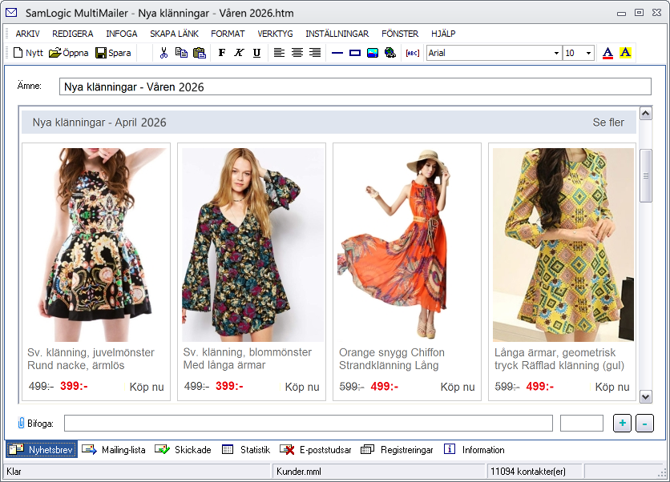This screenshot has height=482, width=670.
Task: Click the insert hyperlink globe icon
Action: (389, 53)
